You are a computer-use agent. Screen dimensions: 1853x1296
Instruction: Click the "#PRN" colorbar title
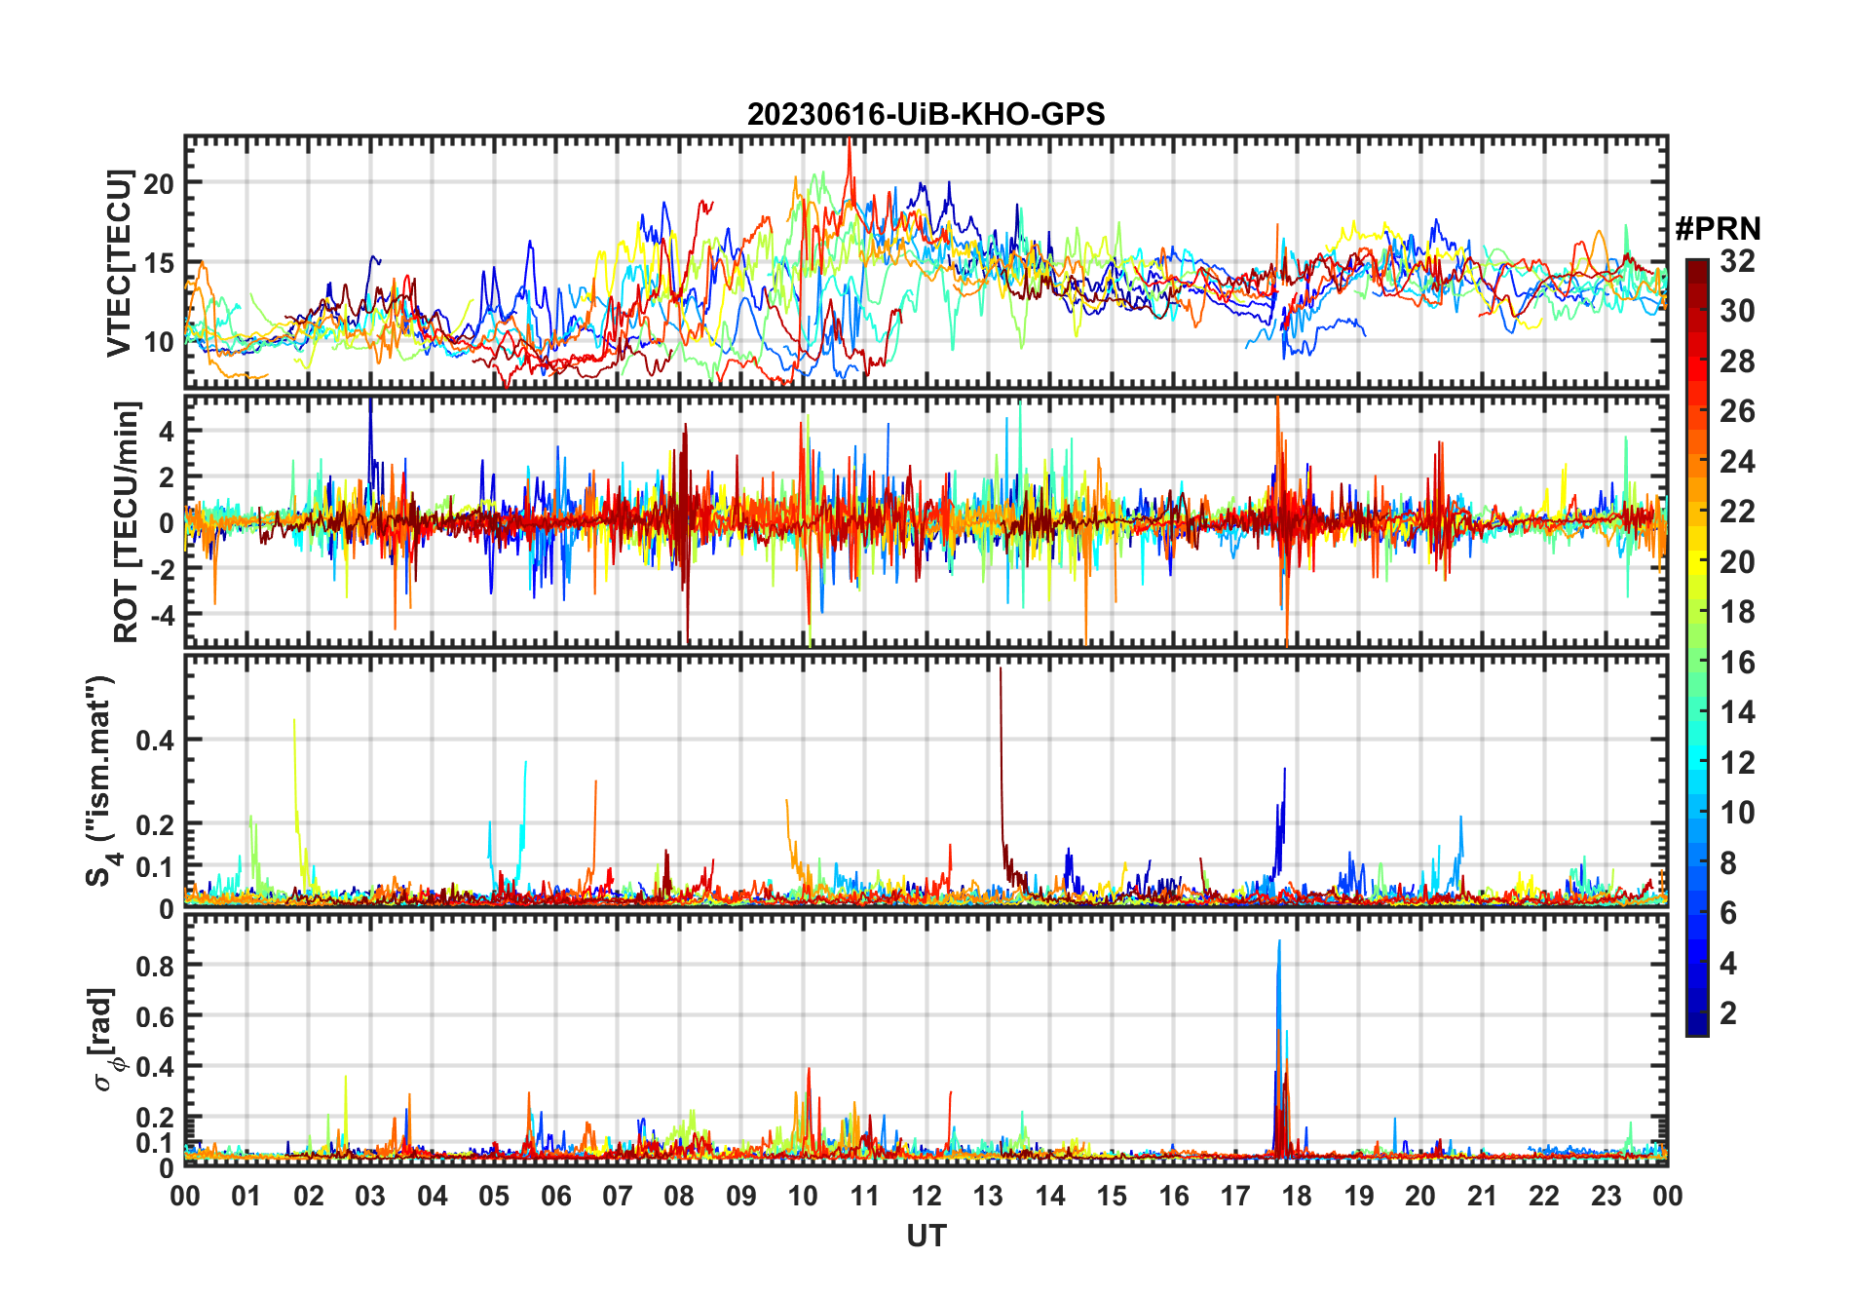click(x=1718, y=229)
